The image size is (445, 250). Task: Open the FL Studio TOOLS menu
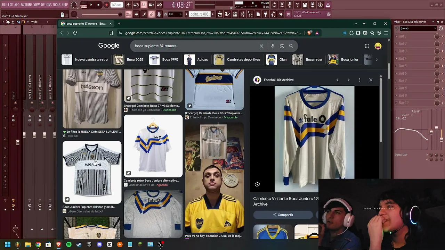57,5
